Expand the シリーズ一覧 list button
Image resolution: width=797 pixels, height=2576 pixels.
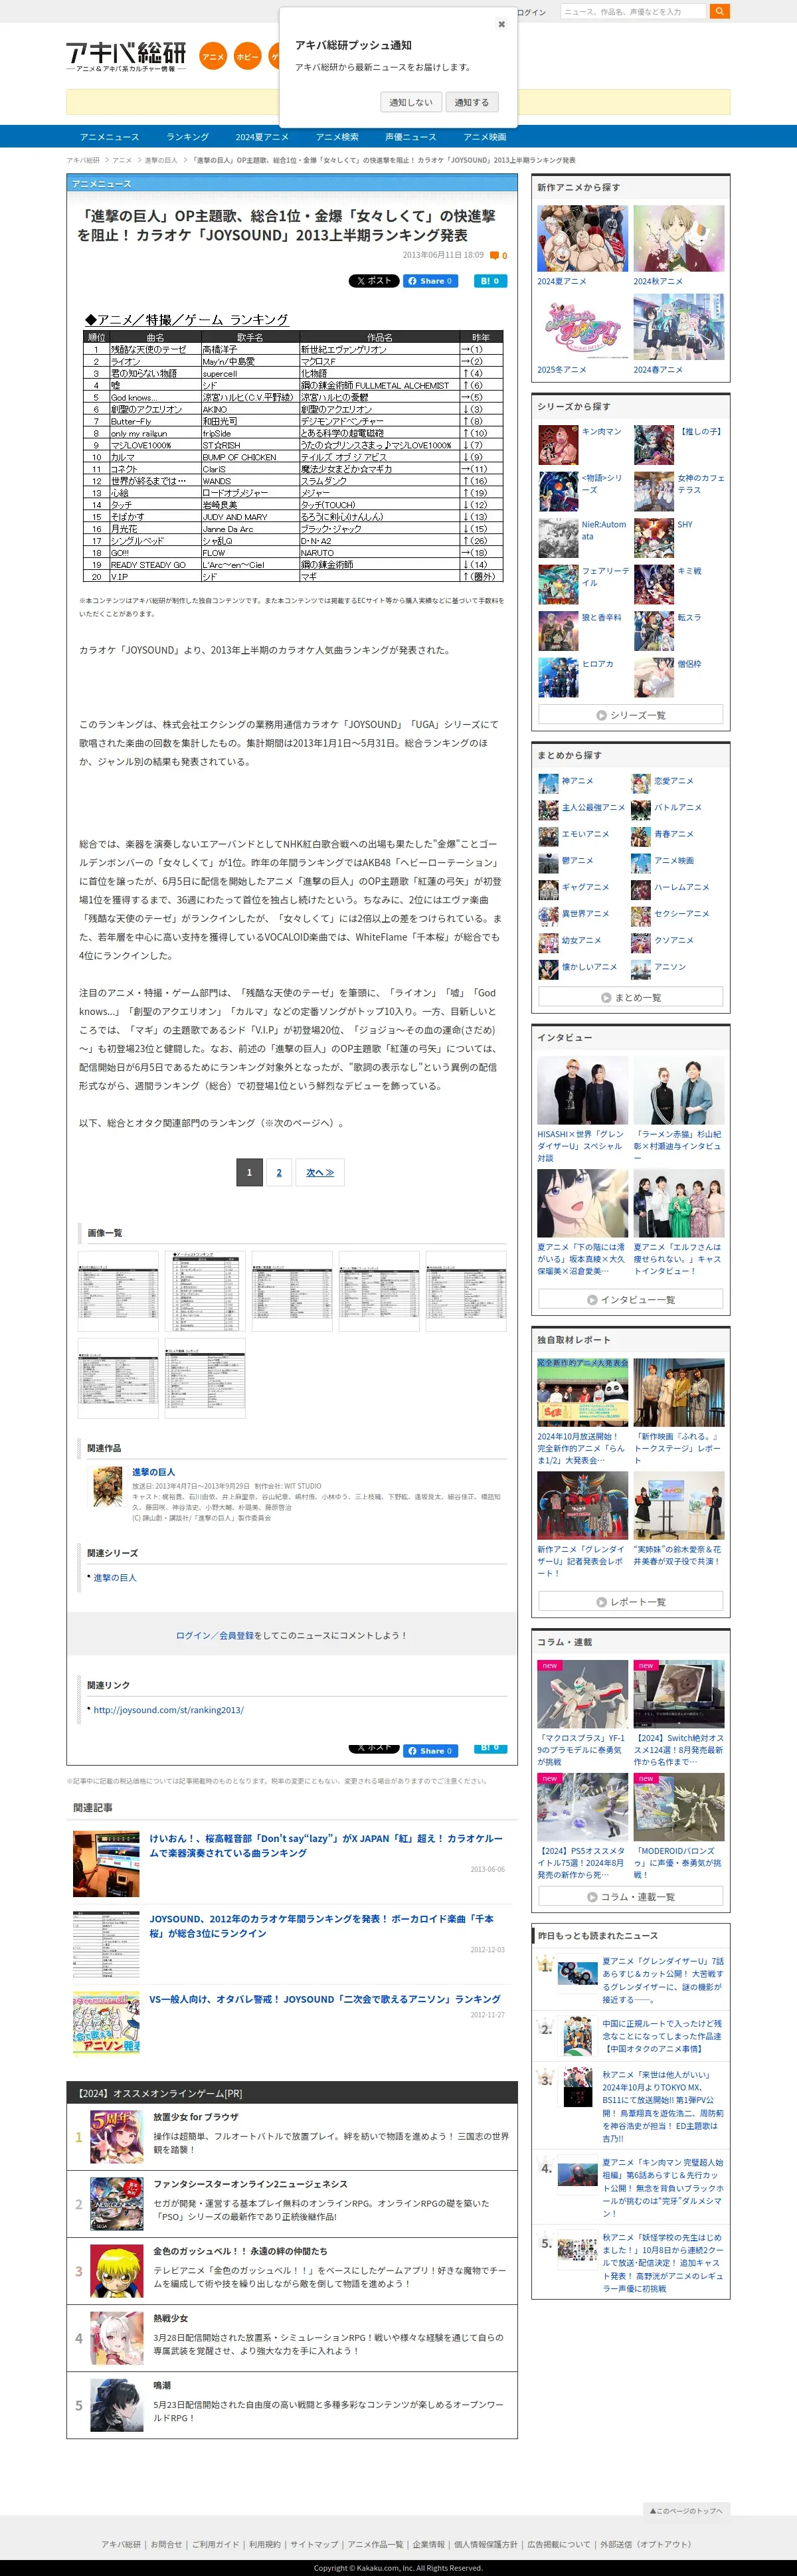point(631,714)
